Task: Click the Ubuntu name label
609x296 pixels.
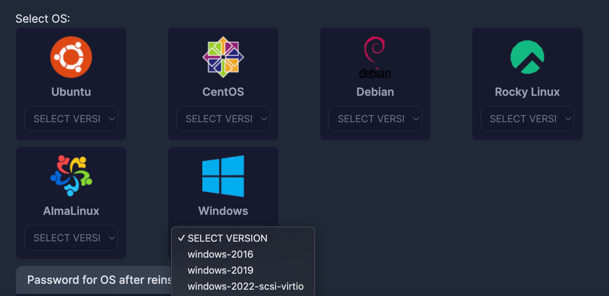Action: pyautogui.click(x=71, y=92)
